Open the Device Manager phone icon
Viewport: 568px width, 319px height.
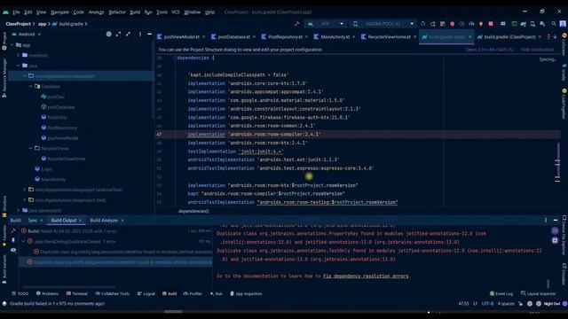[x=532, y=24]
